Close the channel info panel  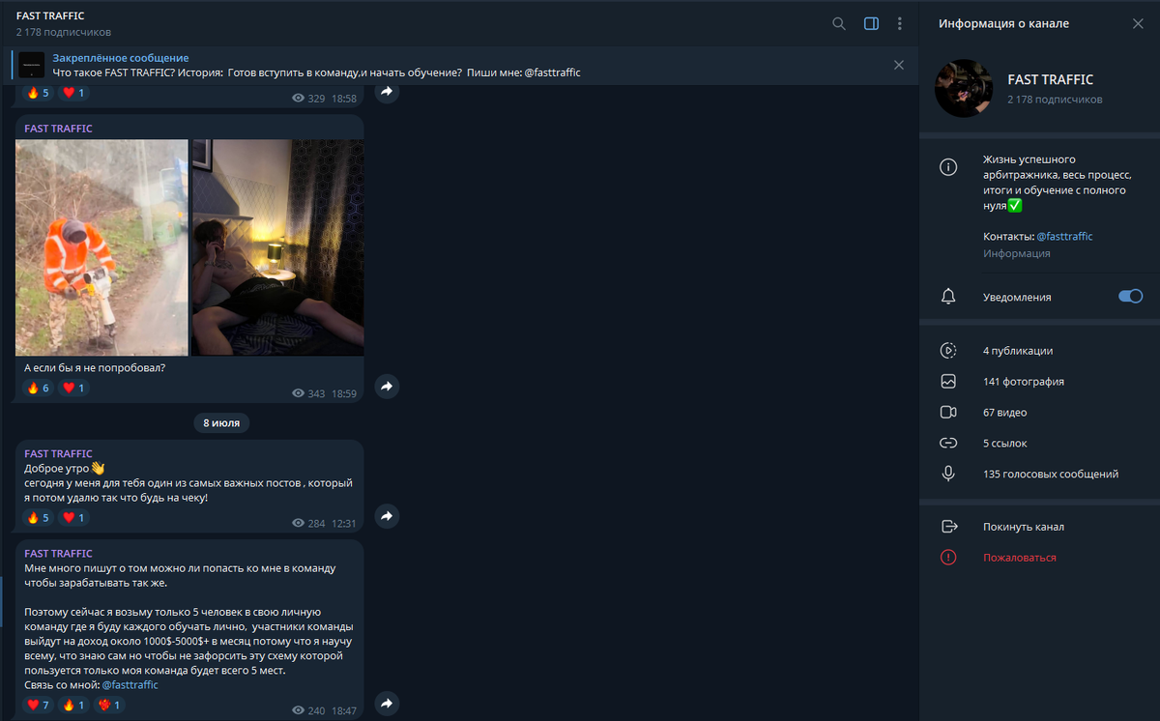(x=1137, y=23)
